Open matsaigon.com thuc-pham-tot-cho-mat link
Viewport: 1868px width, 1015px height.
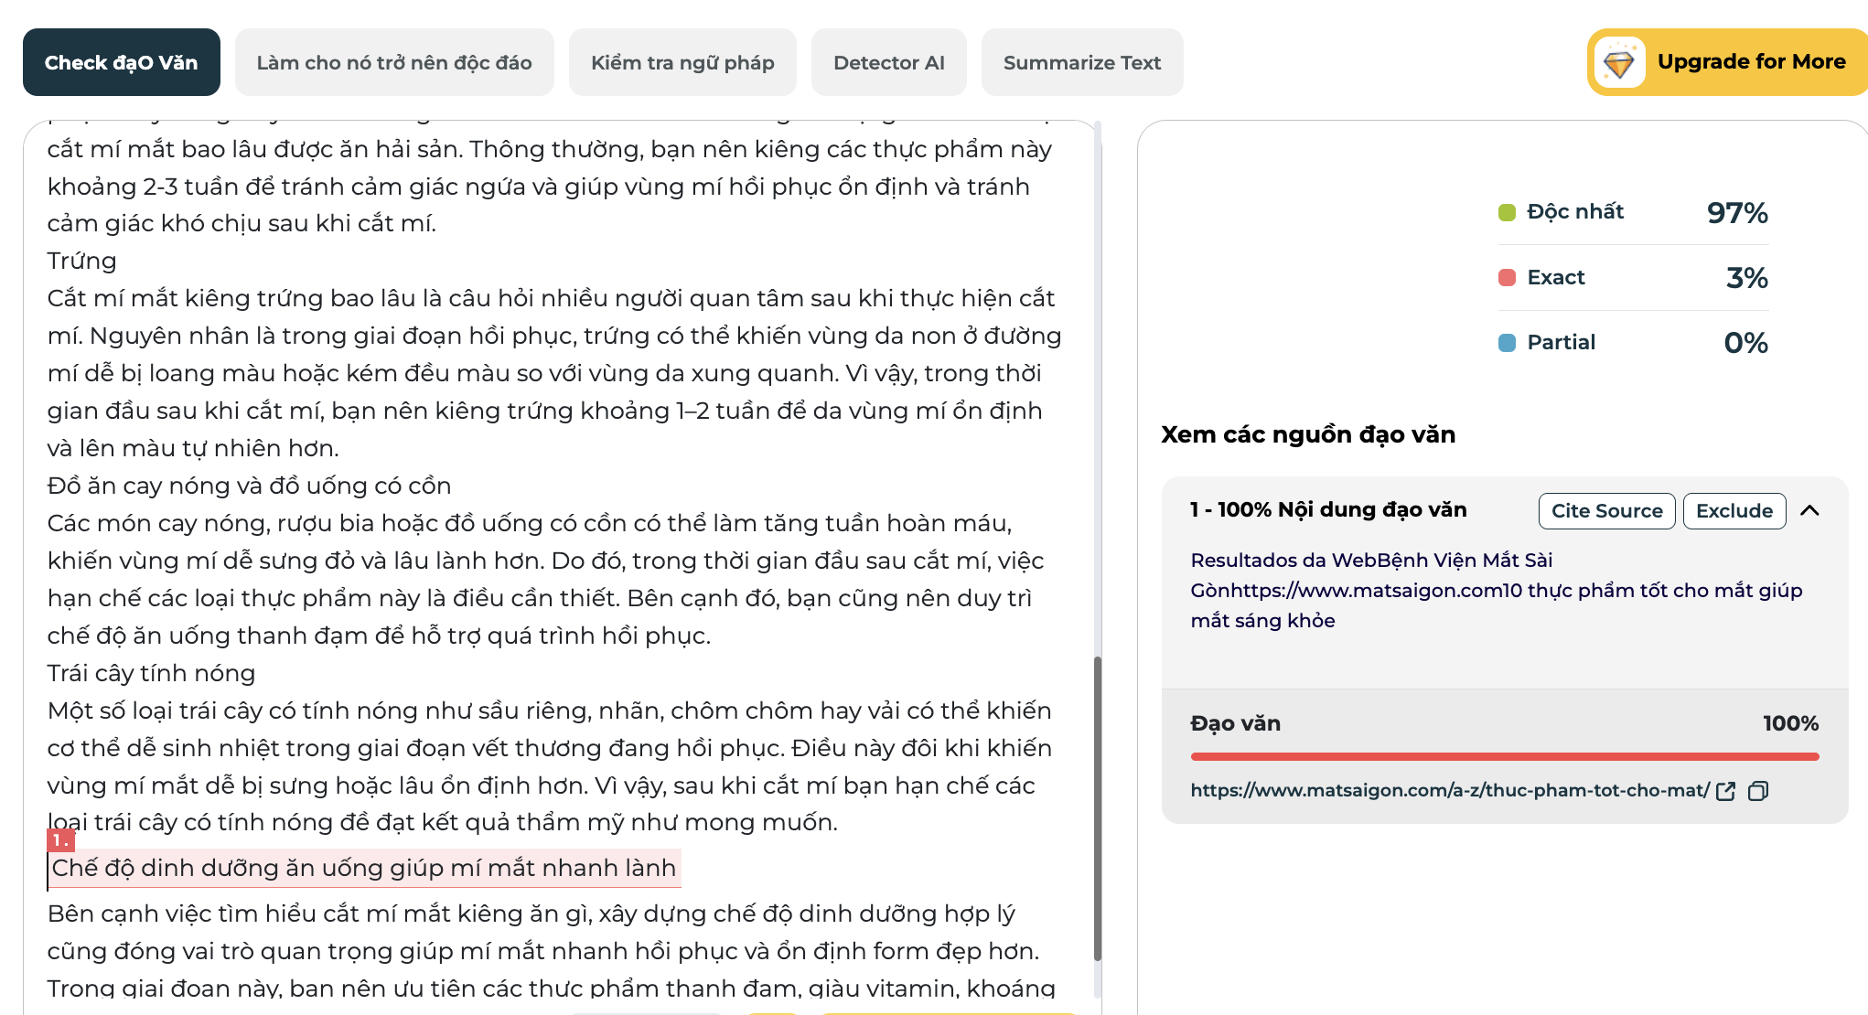[1449, 790]
